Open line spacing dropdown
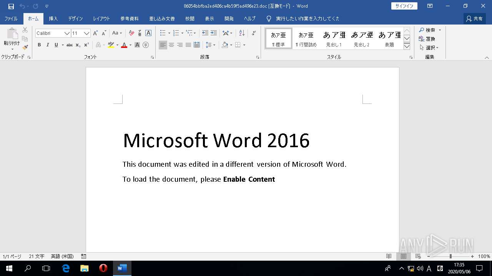Image resolution: width=492 pixels, height=276 pixels. tap(210, 45)
